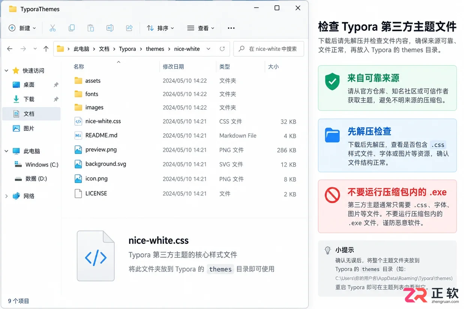This screenshot has height=309, width=464.
Task: Go forward with the right arrow
Action: tap(23, 49)
